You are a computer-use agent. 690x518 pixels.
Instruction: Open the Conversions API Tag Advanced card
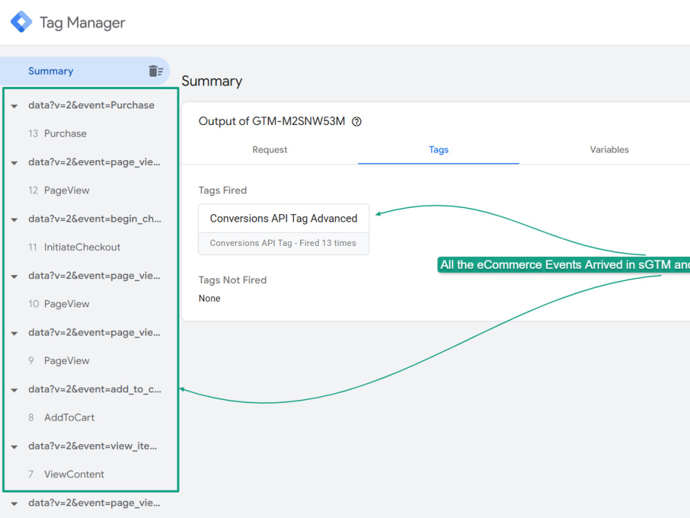(284, 229)
